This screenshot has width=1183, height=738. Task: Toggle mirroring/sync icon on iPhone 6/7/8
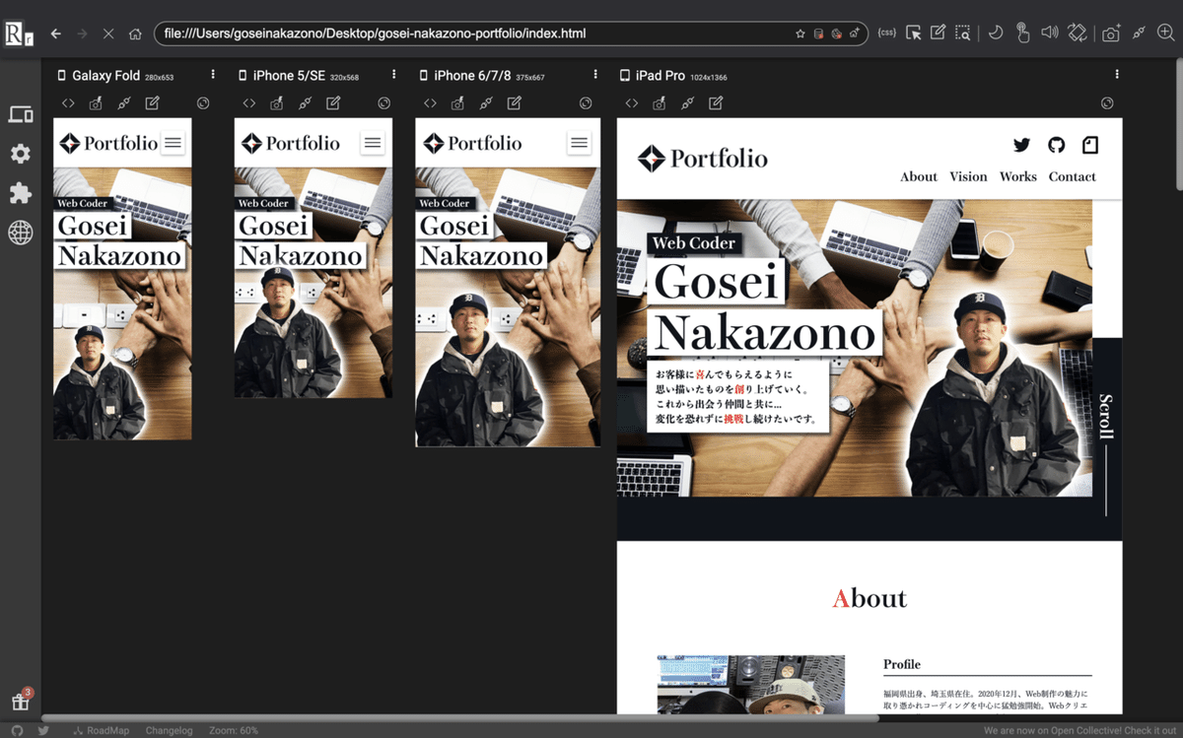click(x=586, y=102)
